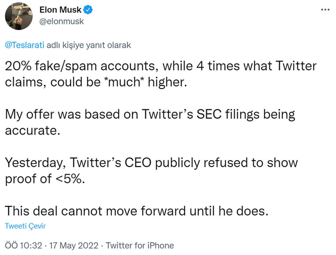Screen dimensions: 336x255
Task: Click the name "Elon Musk"
Action: pos(60,9)
